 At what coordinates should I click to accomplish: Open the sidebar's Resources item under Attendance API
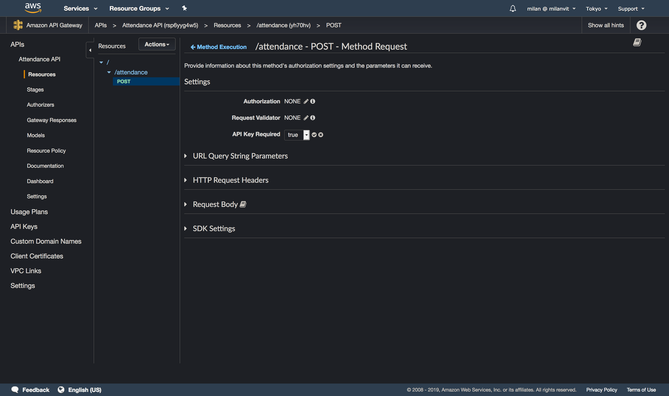[x=42, y=74]
